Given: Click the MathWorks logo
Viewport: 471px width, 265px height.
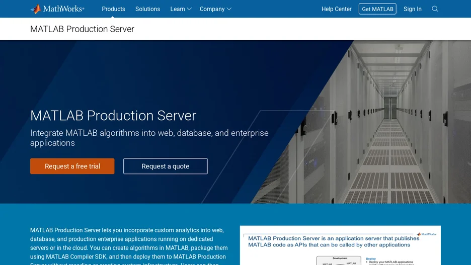Looking at the screenshot, I should point(57,9).
